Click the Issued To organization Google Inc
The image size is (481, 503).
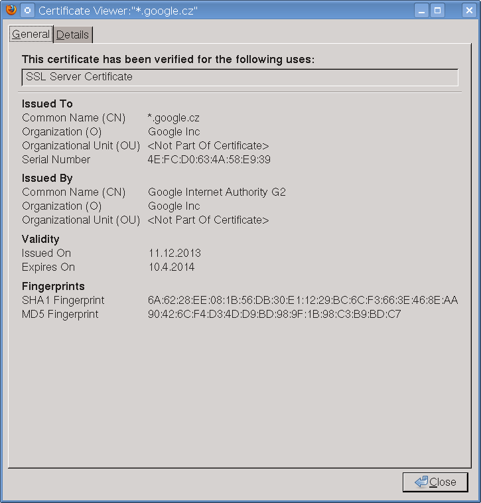coord(174,131)
